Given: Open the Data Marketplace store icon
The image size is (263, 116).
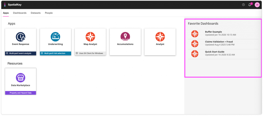Looking at the screenshot, I should pos(20,77).
